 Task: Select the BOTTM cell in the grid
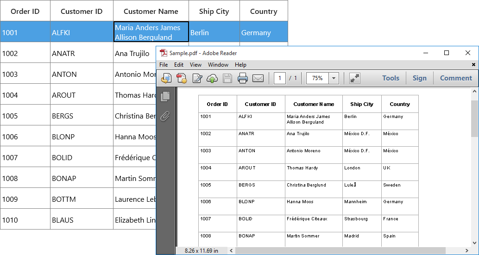[x=82, y=198]
